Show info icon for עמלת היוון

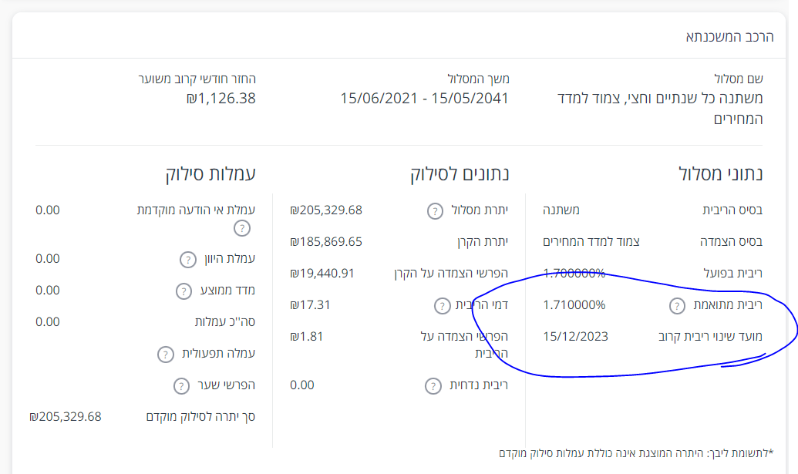(188, 259)
